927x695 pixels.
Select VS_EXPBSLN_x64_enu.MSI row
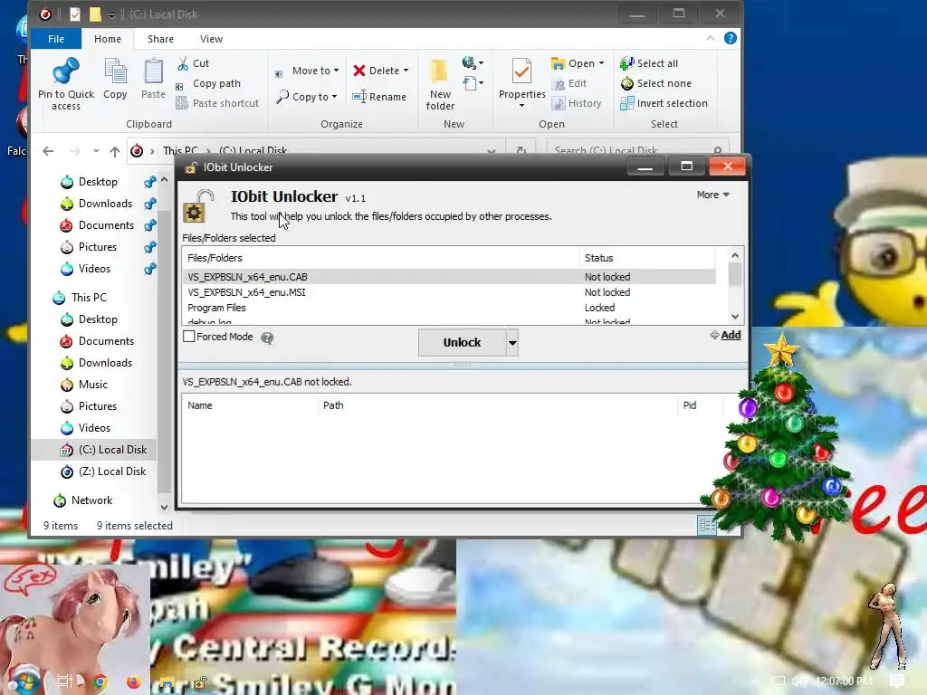coord(449,292)
